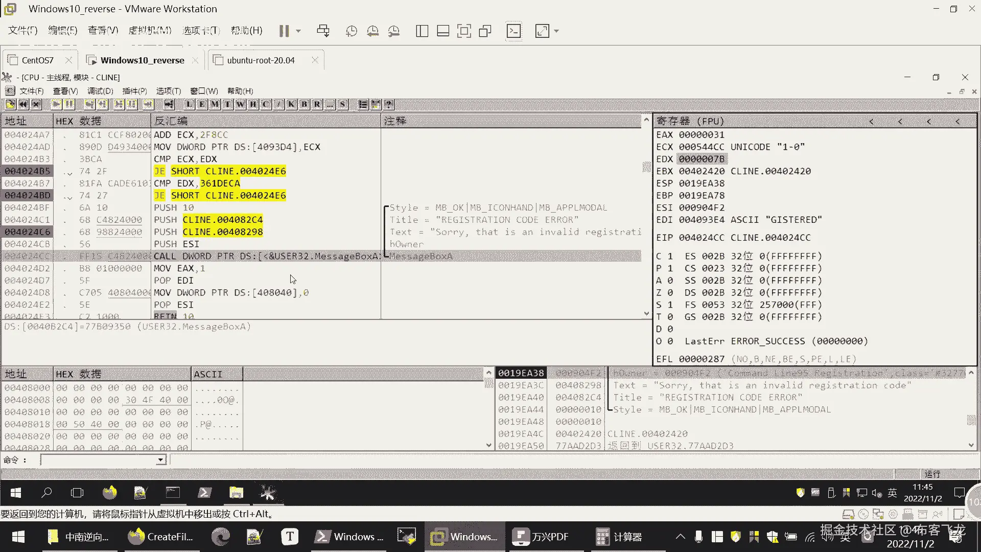
Task: Click the disassembly pane vertical scrollbar thumb
Action: coord(646,167)
